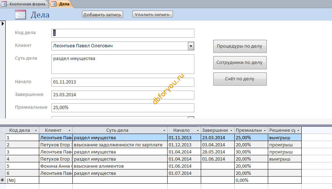This screenshot has height=189, width=332.
Task: Select the Дела tab
Action: (61, 4)
